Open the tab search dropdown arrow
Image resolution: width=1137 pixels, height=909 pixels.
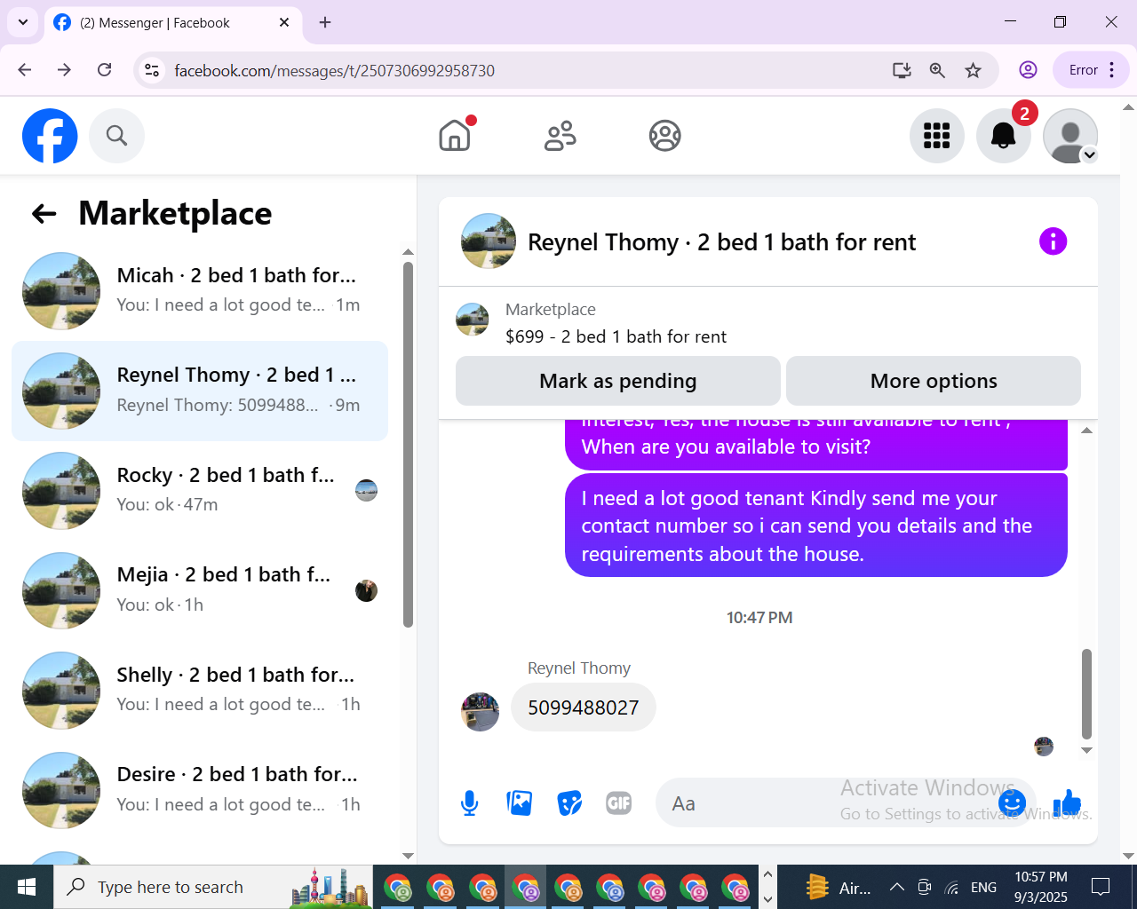pyautogui.click(x=23, y=22)
